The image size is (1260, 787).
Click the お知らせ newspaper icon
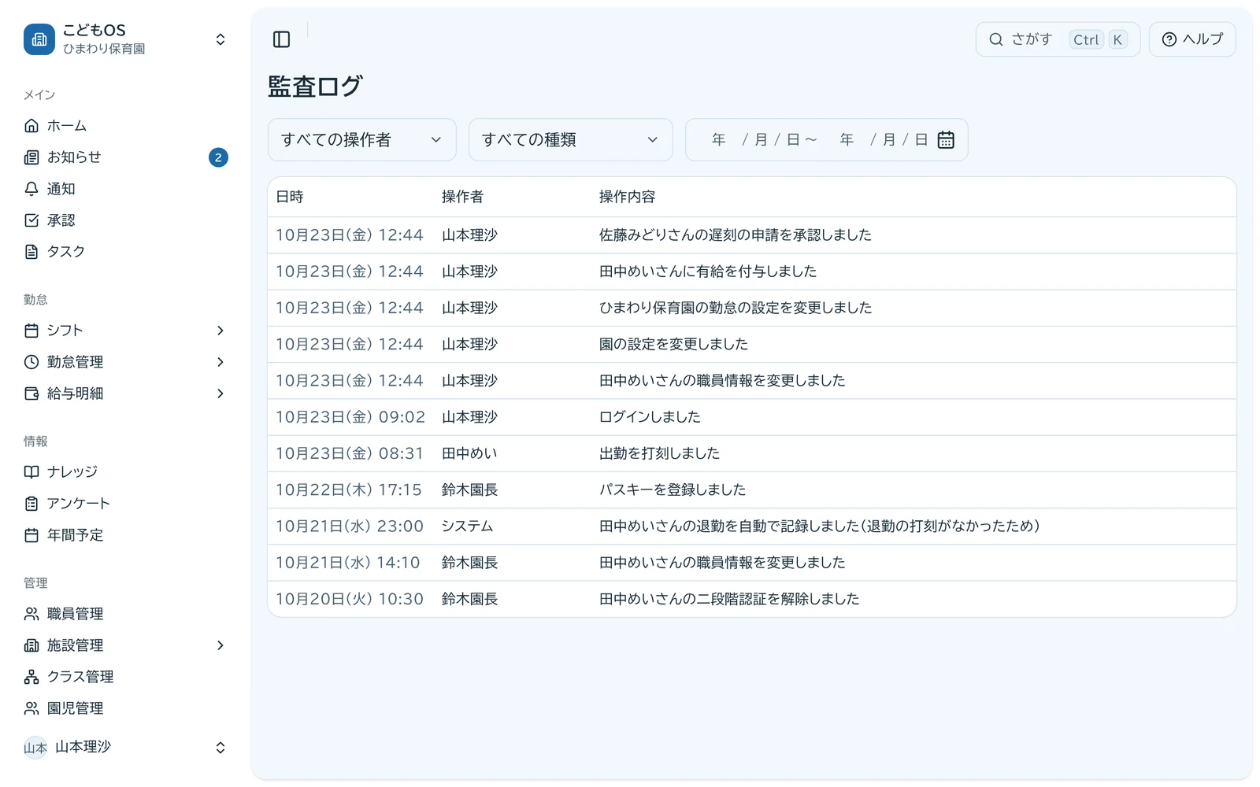31,157
